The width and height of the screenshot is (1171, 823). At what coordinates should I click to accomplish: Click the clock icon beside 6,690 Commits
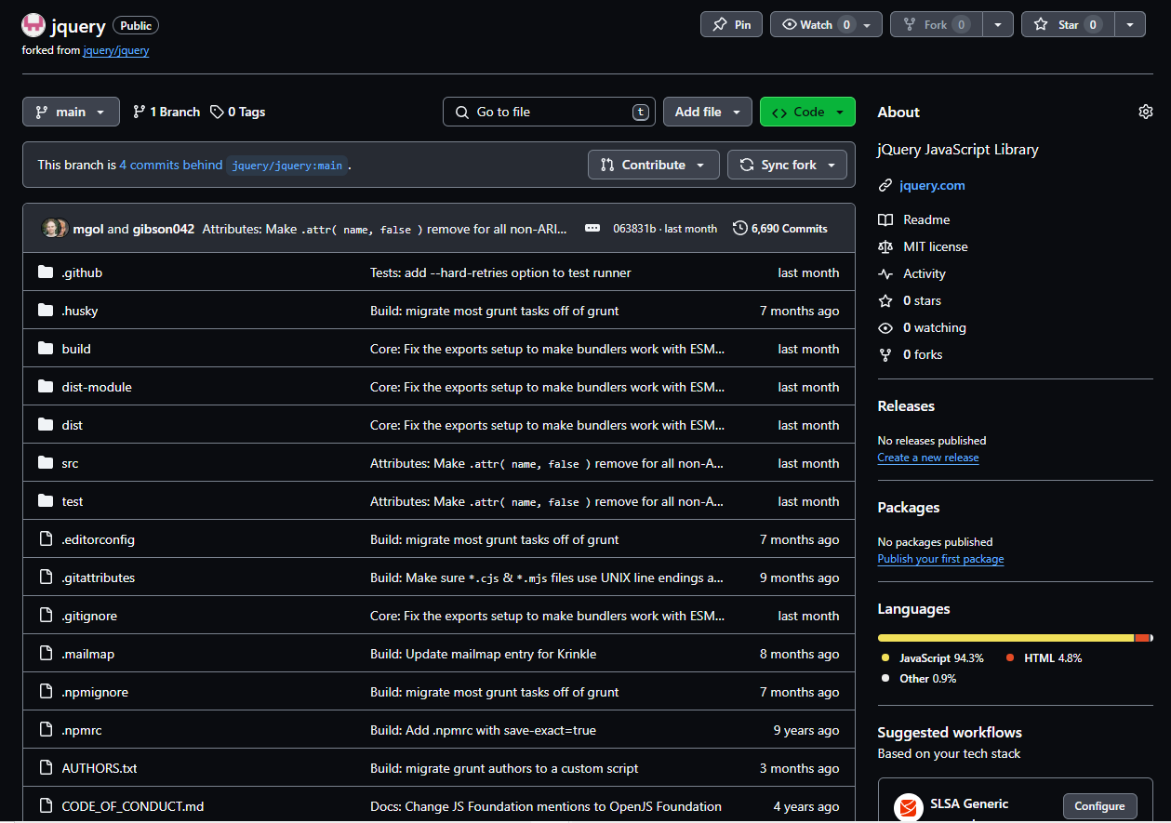tap(739, 228)
